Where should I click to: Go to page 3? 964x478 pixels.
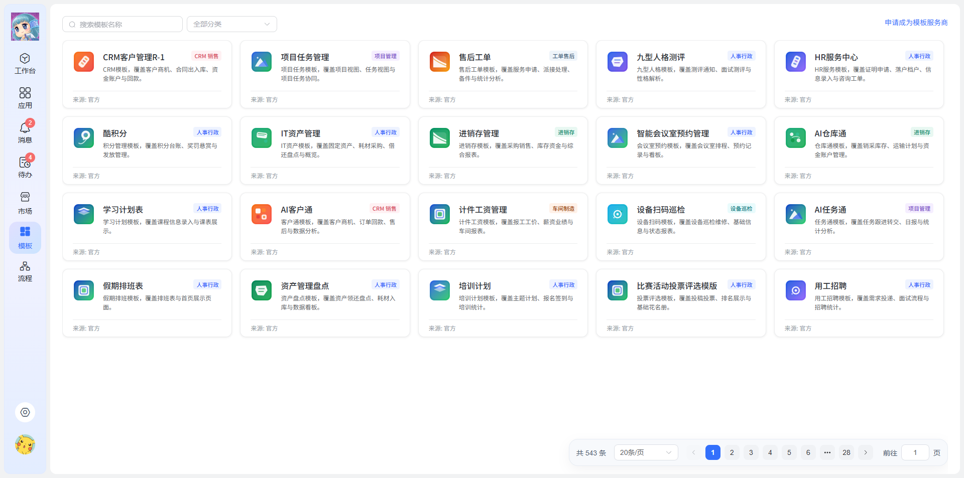click(x=751, y=452)
